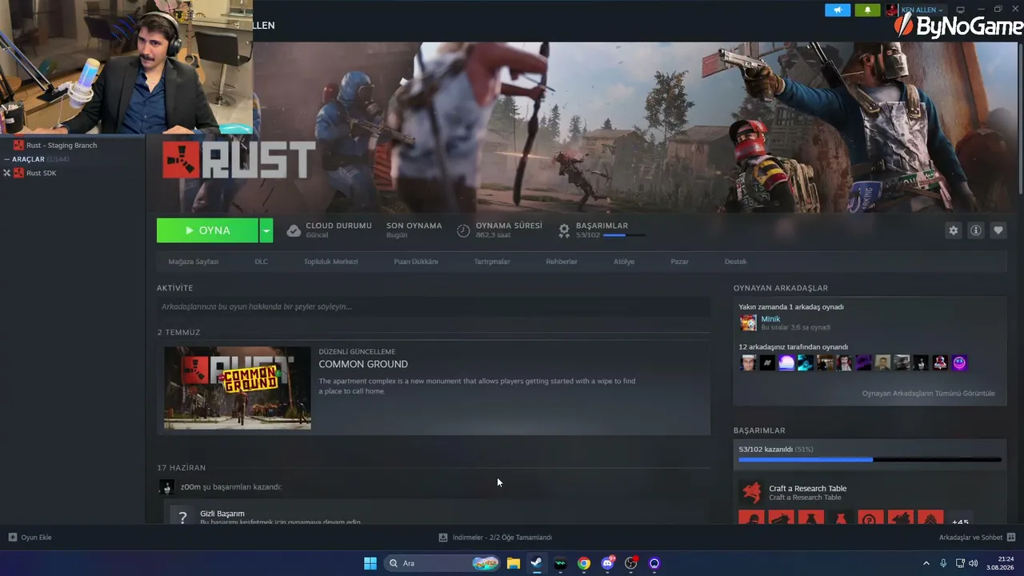Select Rust SDK in the library list
The width and height of the screenshot is (1024, 576).
(41, 173)
